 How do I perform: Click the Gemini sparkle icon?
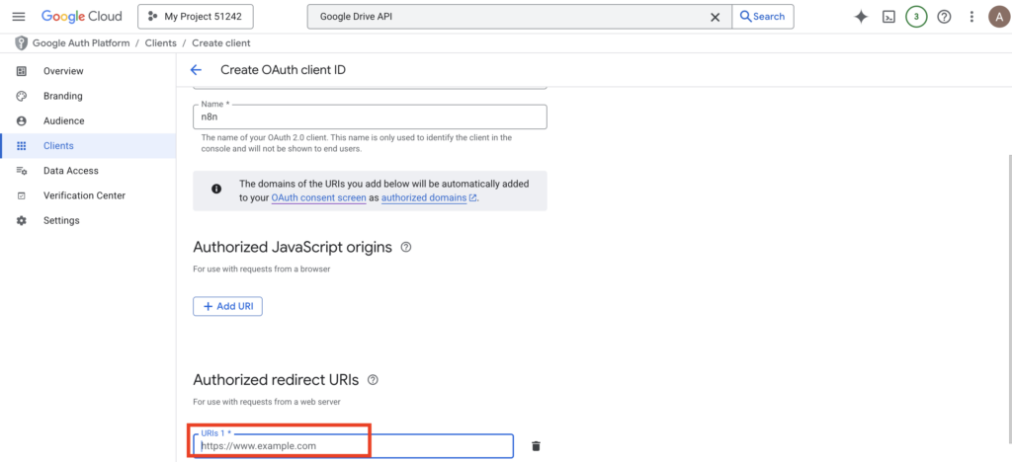[x=861, y=17]
